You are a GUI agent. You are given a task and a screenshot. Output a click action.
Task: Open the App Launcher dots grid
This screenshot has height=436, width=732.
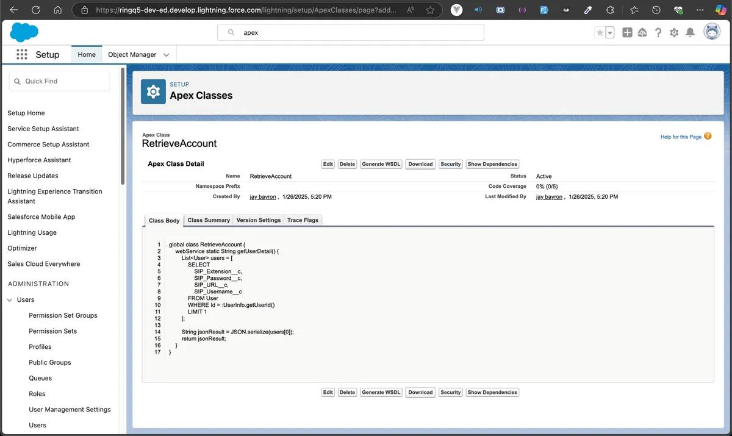pos(22,54)
